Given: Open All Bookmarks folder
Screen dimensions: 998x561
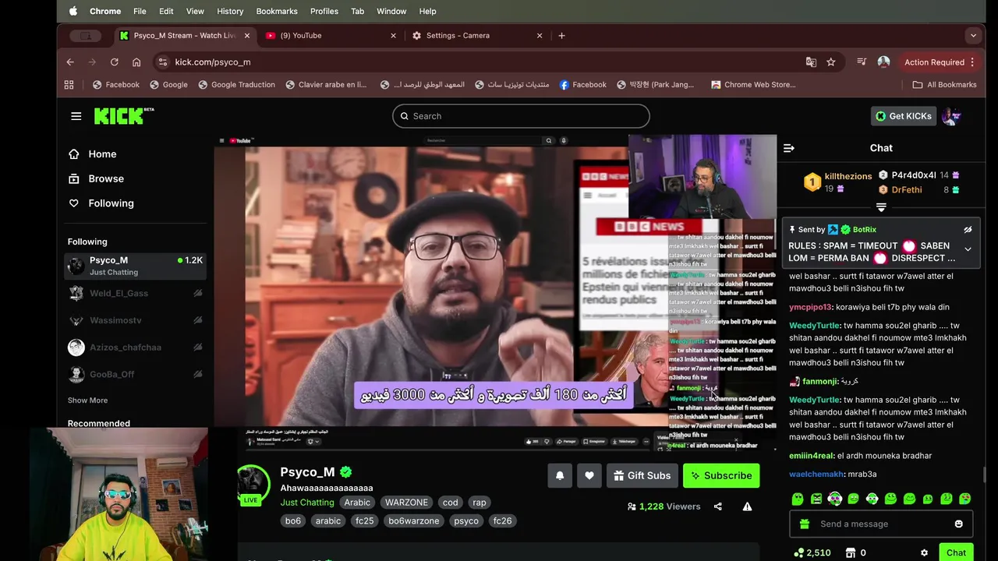Looking at the screenshot, I should click(944, 85).
